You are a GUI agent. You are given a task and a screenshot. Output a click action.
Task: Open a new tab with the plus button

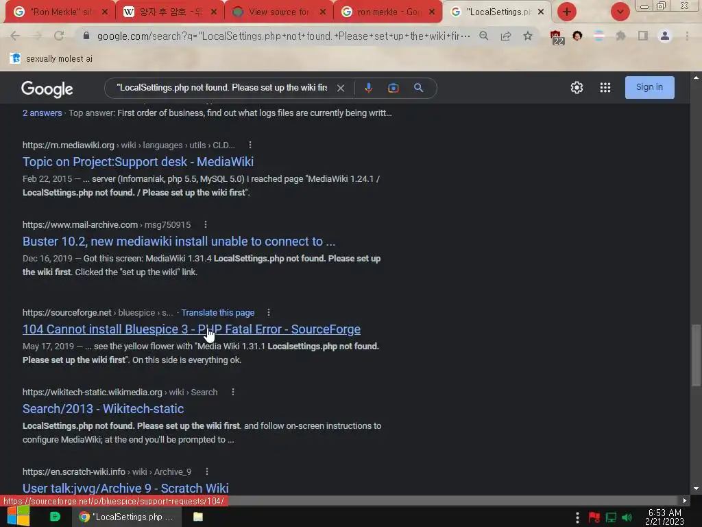(x=566, y=12)
